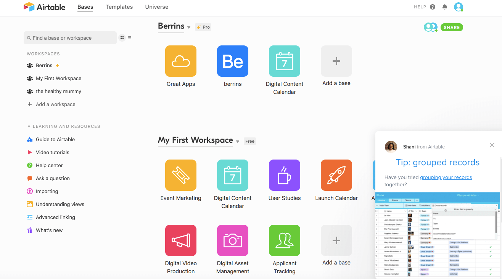
Task: Select Berrins workspace in sidebar
Action: (44, 65)
